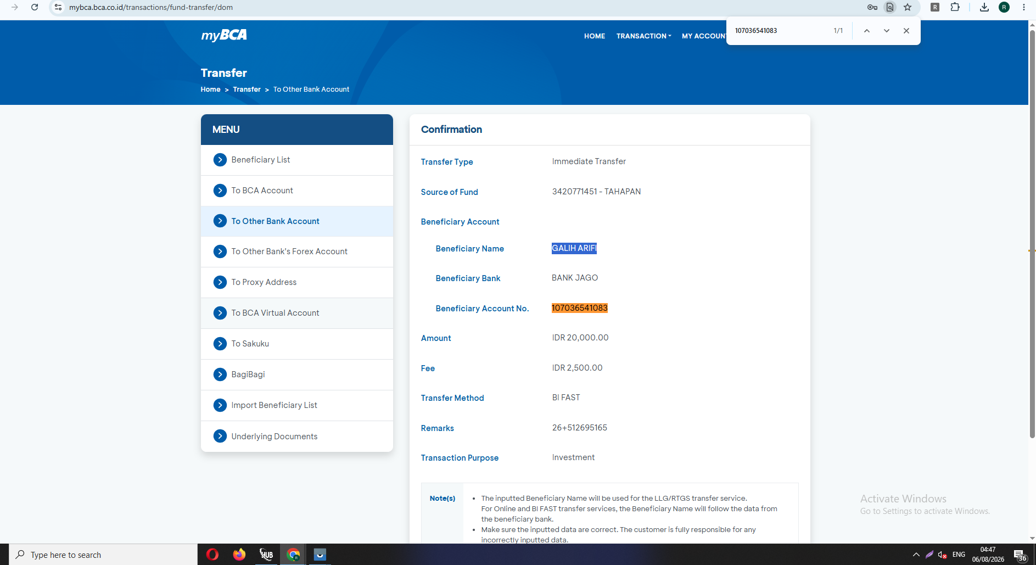Viewport: 1036px width, 565px height.
Task: Click the BI FAST transfer method value
Action: (566, 398)
